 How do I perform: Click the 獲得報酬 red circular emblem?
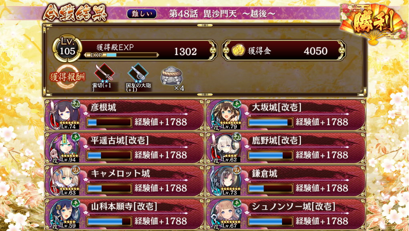coord(68,77)
